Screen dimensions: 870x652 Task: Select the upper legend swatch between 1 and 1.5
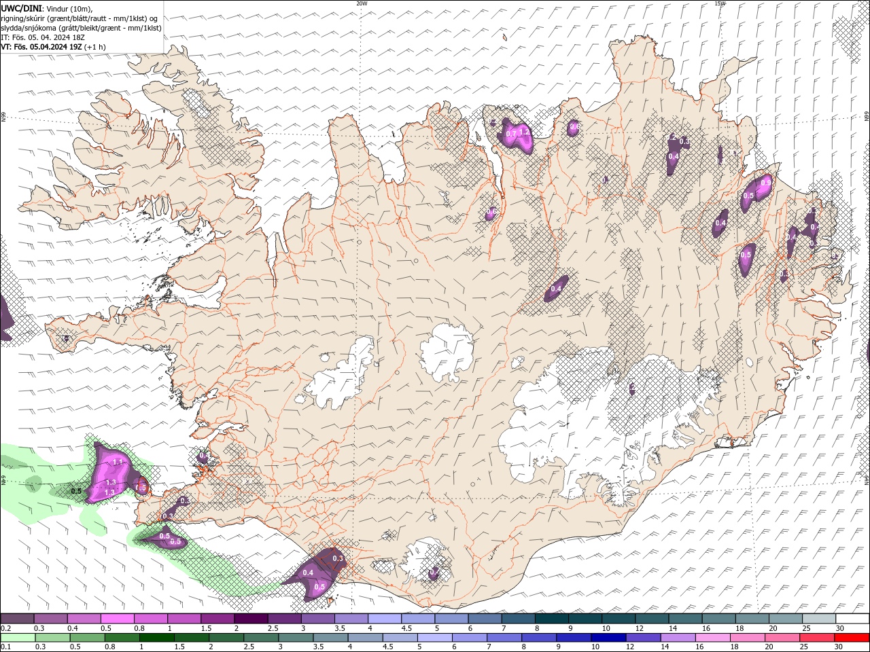[184, 619]
